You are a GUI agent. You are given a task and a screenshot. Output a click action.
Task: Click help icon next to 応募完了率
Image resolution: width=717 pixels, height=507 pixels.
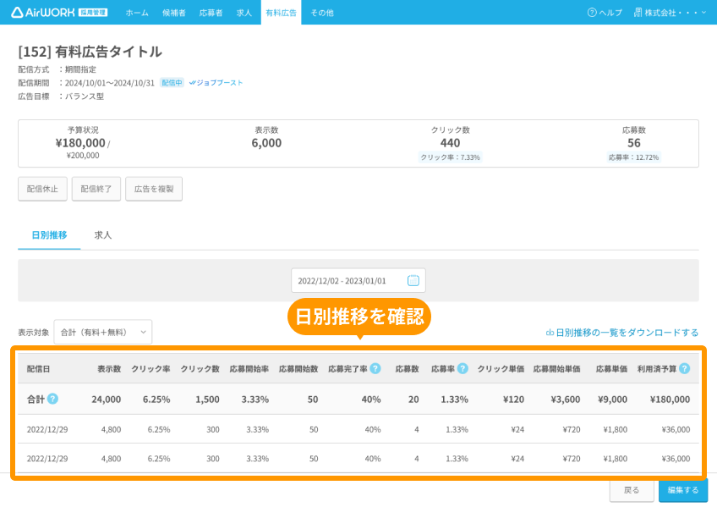coord(375,368)
